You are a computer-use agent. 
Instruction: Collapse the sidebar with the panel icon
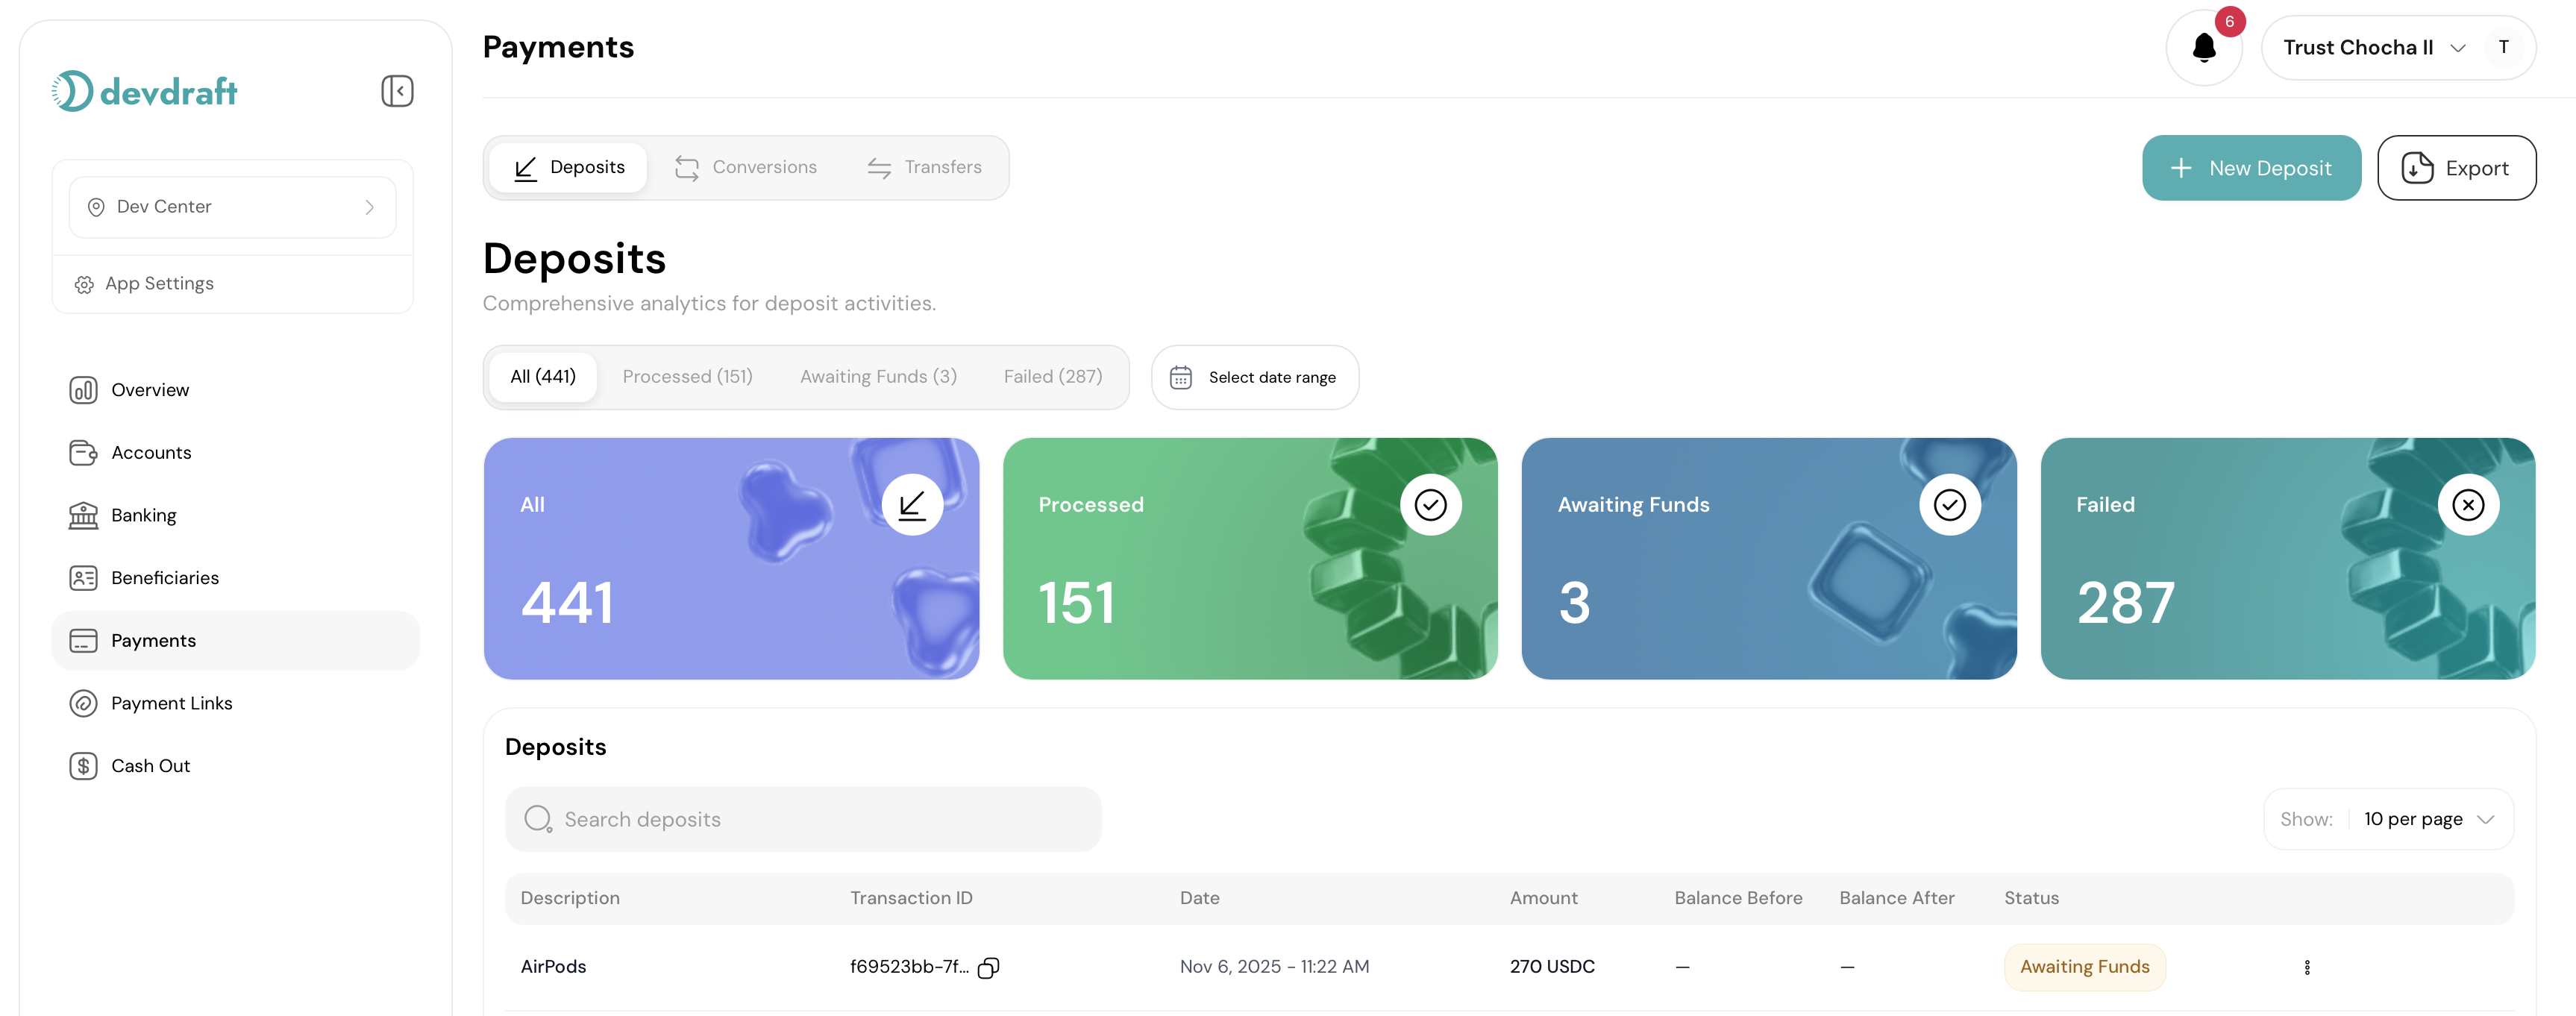click(397, 90)
